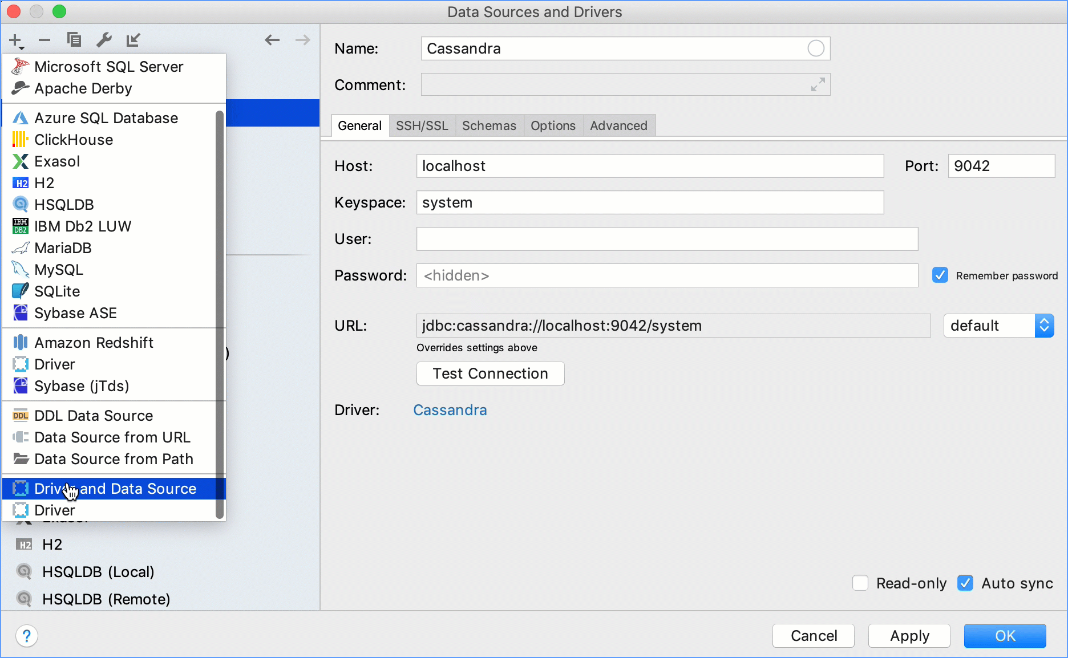Click the Cancel button
This screenshot has width=1068, height=658.
coord(814,636)
